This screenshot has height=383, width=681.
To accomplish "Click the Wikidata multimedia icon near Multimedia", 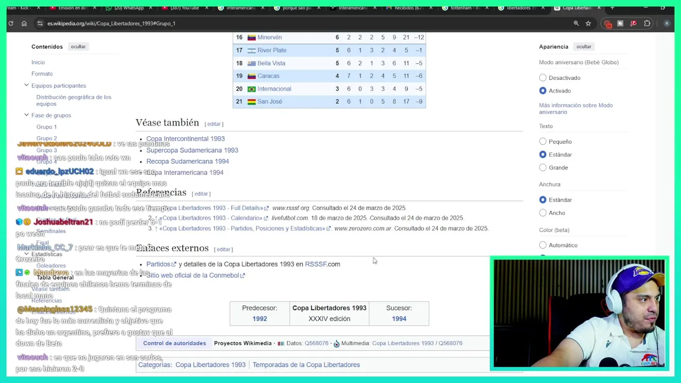I will [336, 344].
